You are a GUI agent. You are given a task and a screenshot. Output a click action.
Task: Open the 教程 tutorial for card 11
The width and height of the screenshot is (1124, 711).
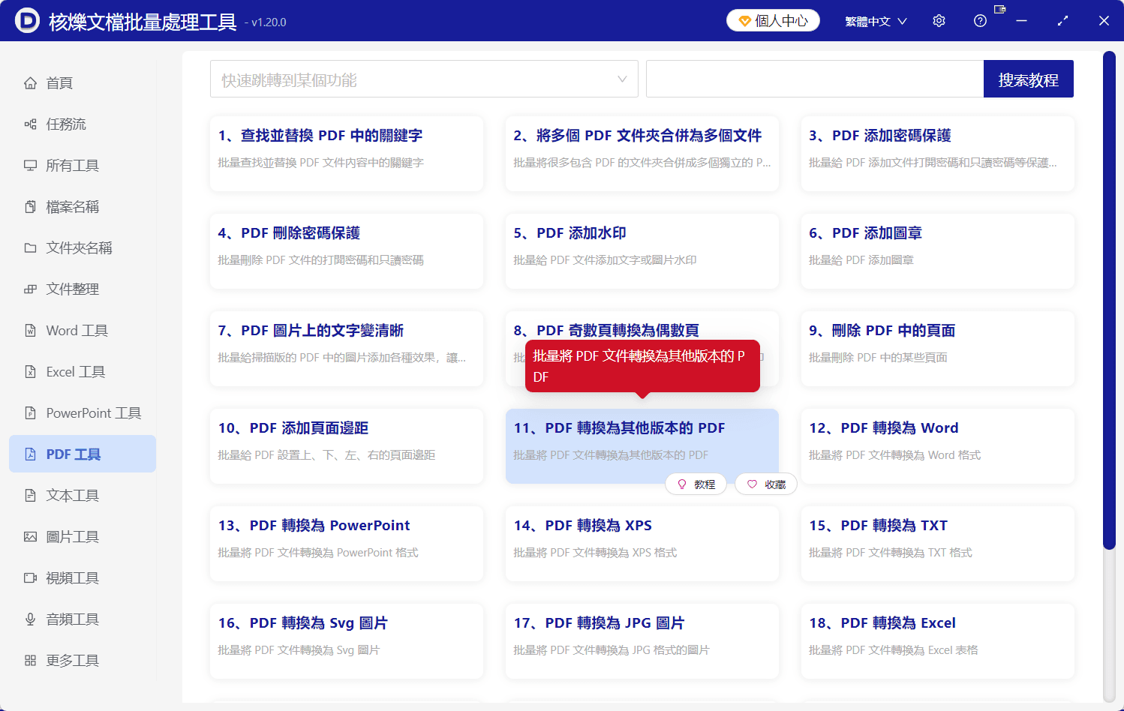click(x=696, y=484)
